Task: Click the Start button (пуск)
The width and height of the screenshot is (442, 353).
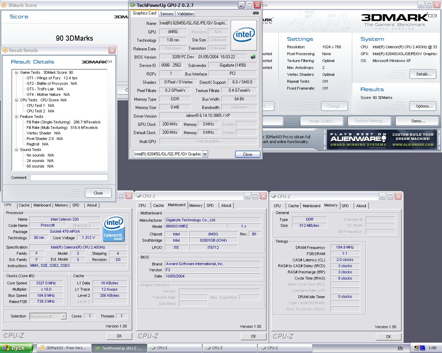Action: (16, 348)
